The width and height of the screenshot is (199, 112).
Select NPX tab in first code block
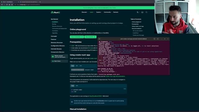click(77, 66)
